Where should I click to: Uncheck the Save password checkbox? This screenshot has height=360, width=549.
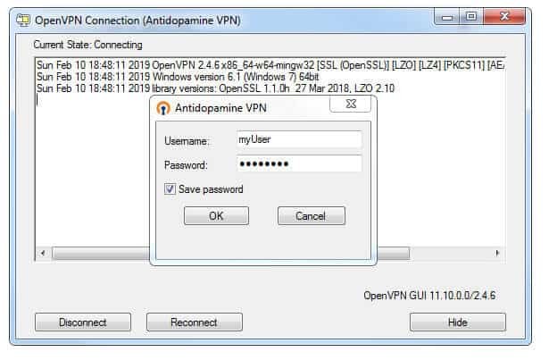(x=170, y=189)
